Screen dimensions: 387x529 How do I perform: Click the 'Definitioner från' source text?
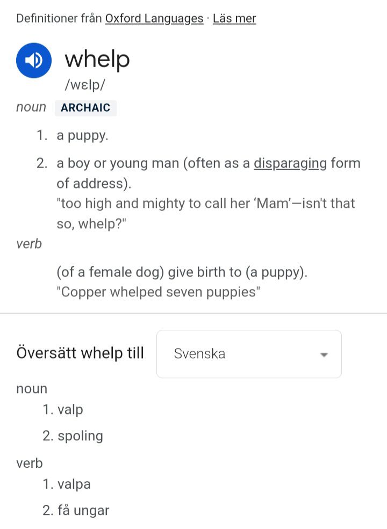(x=59, y=19)
